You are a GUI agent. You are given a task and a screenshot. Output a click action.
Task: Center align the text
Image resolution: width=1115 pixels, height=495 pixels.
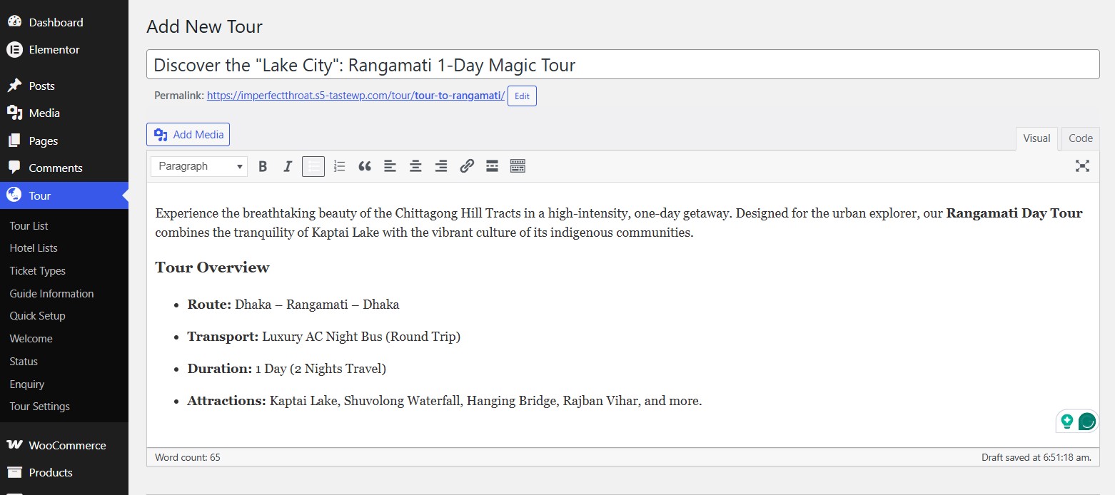(x=415, y=166)
